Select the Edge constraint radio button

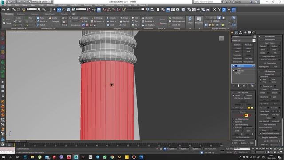coord(270,79)
